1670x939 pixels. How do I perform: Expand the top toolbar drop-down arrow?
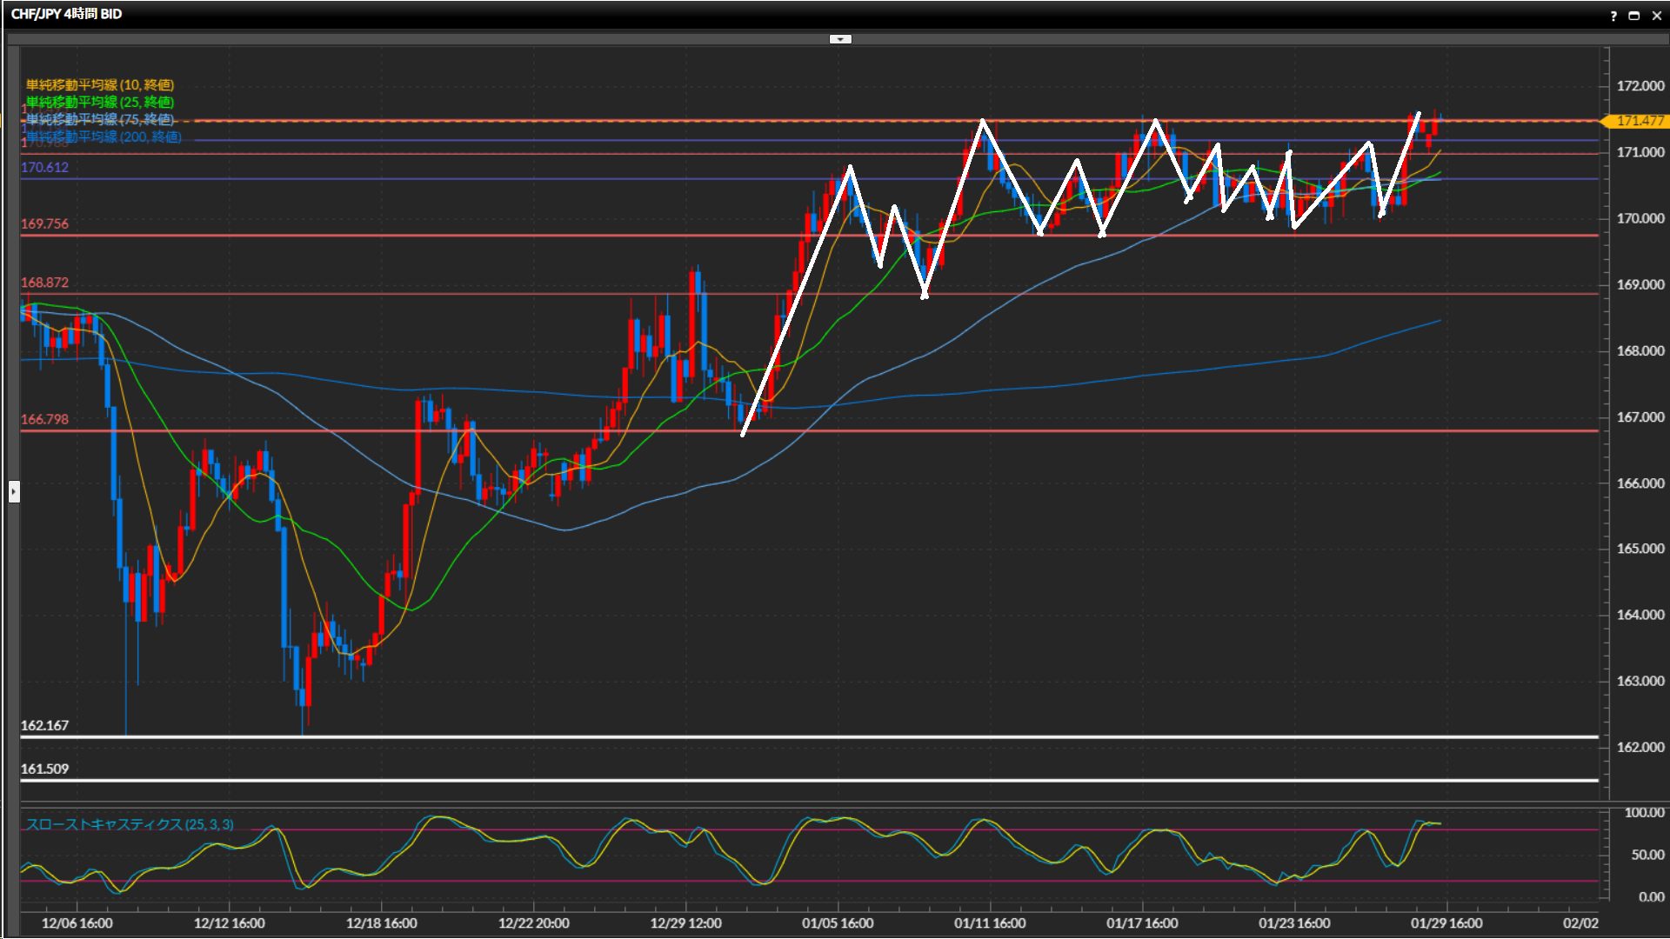tap(840, 39)
